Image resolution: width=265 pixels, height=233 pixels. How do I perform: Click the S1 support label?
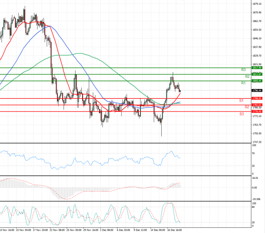(x=241, y=101)
